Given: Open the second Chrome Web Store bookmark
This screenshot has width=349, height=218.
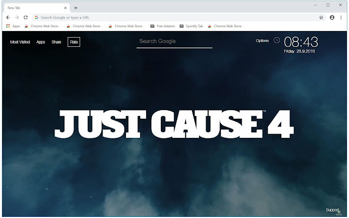Looking at the screenshot, I should 84,26.
